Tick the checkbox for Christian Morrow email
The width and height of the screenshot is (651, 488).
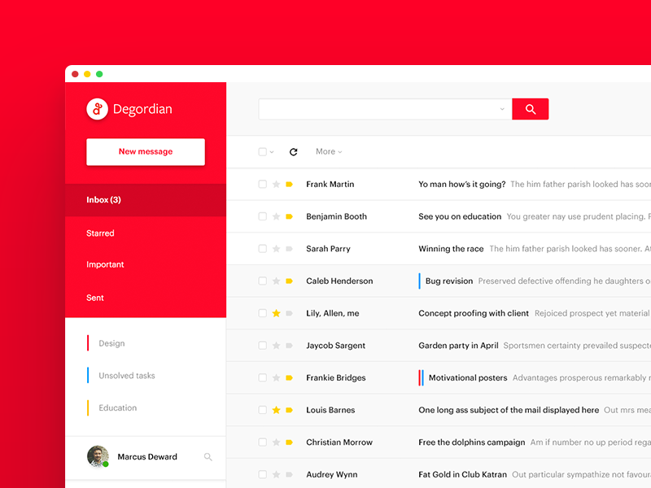click(262, 442)
